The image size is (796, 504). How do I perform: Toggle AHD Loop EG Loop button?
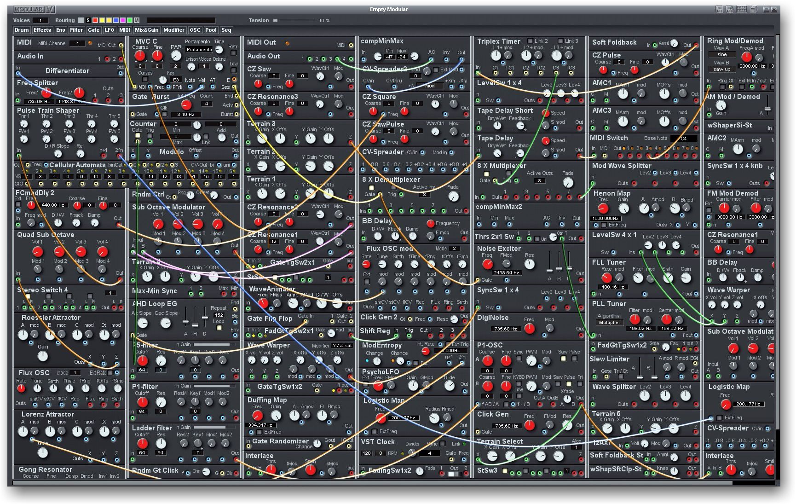pyautogui.click(x=219, y=328)
